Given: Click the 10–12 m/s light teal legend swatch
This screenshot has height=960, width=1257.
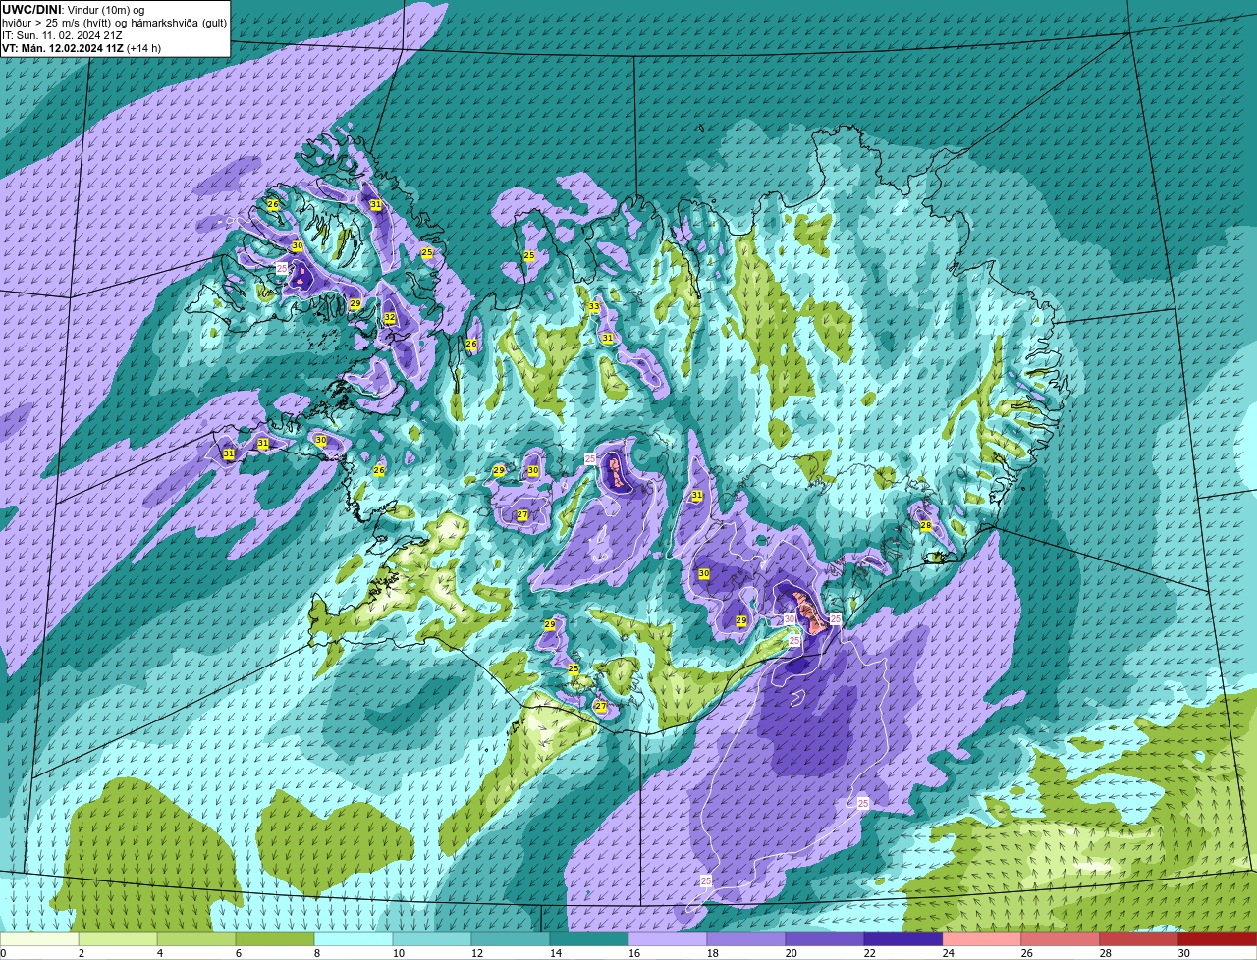Looking at the screenshot, I should click(432, 938).
